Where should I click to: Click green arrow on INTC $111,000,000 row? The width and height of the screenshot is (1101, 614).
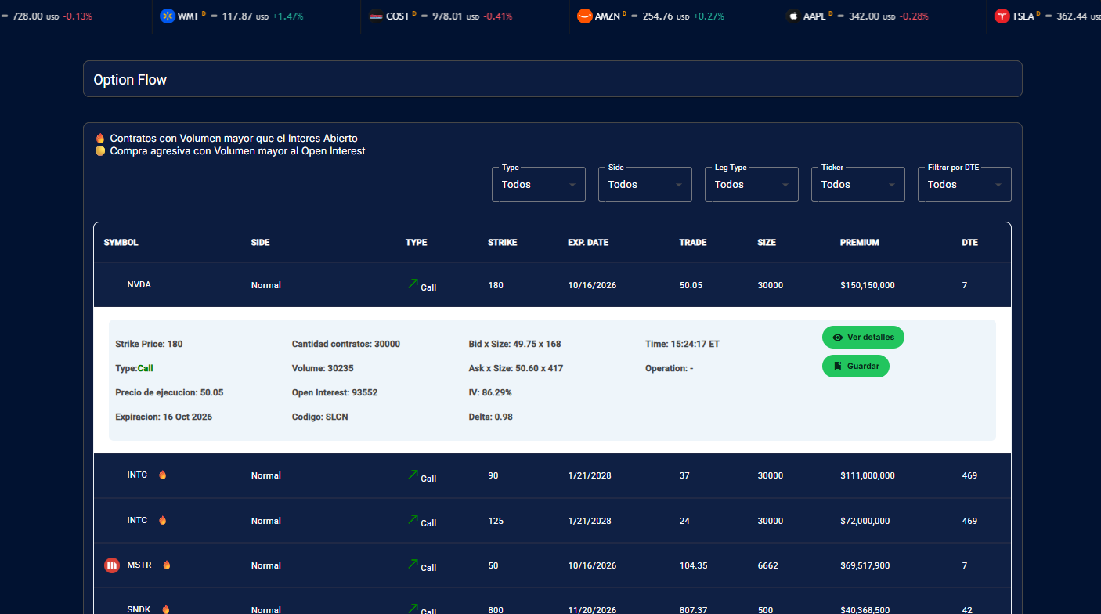(x=413, y=474)
